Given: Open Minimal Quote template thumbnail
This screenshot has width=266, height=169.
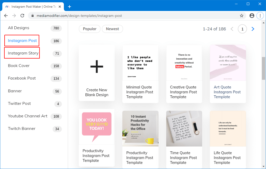Looking at the screenshot, I should (x=140, y=63).
